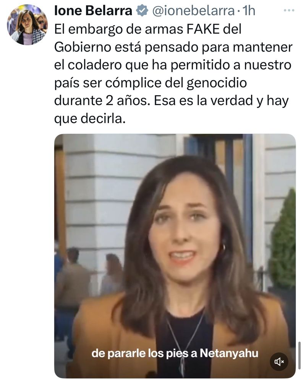The image size is (303, 382).
Task: Open Ione Belarra's profile avatar
Action: [x=28, y=24]
